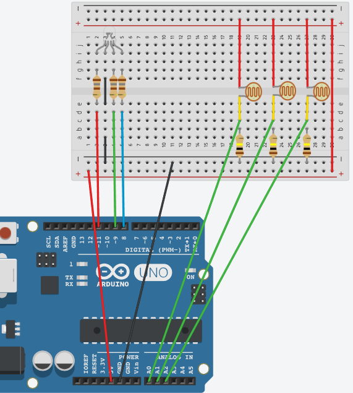Viewport: 353px width, 393px height.
Task: Select the red wire connected to 5V
Action: 100,275
